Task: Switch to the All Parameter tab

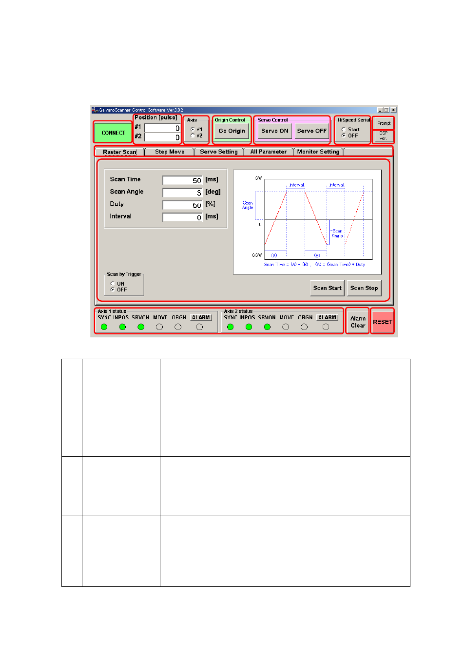Action: [x=269, y=152]
